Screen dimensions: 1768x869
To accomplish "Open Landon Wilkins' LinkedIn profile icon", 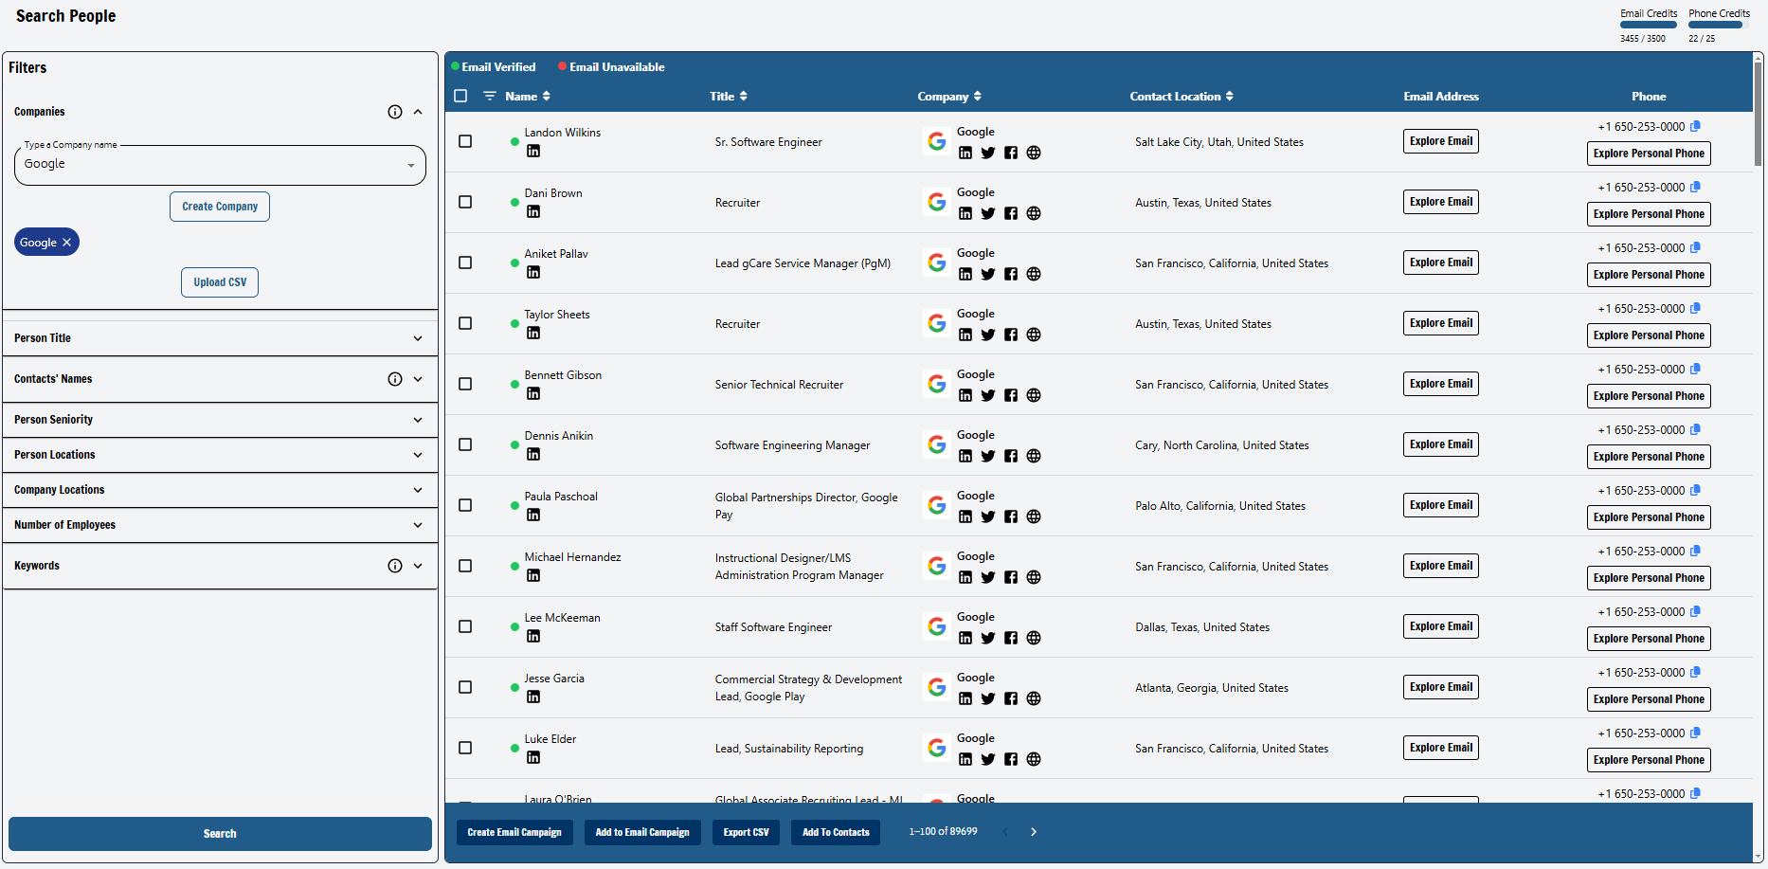I will (x=533, y=151).
